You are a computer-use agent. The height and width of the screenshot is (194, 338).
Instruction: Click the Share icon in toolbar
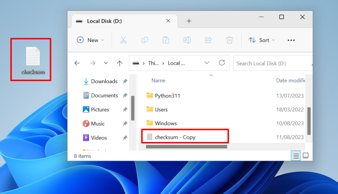(x=208, y=40)
